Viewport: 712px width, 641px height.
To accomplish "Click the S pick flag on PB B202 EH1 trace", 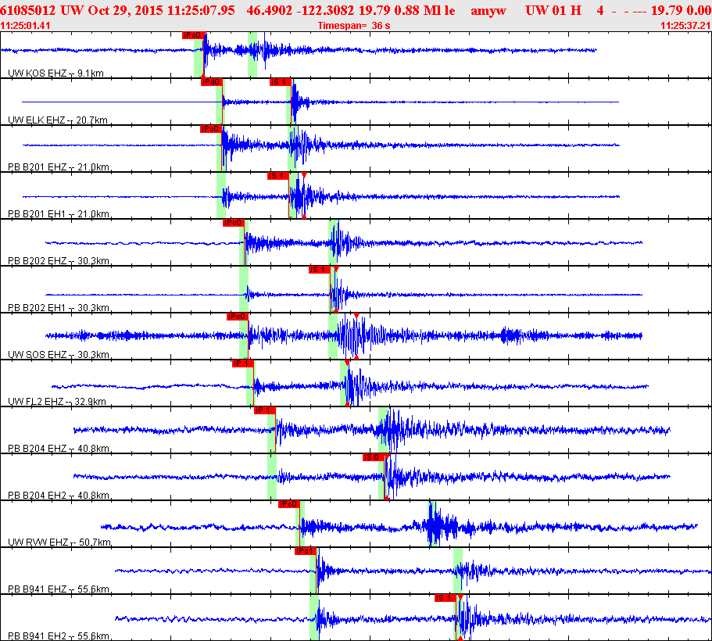I will pos(318,269).
